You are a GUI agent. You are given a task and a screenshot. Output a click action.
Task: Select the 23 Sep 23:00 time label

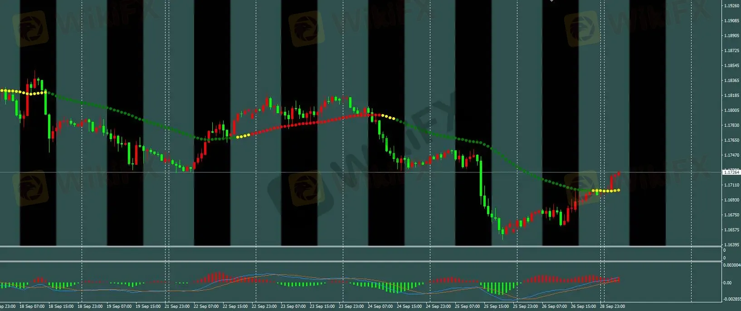[x=351, y=306]
